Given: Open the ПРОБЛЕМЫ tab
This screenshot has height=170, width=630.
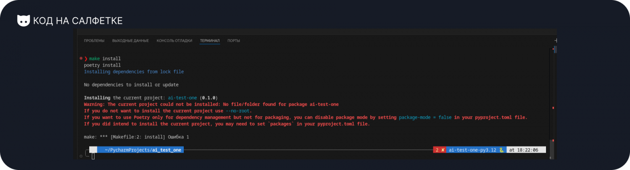Looking at the screenshot, I should pyautogui.click(x=94, y=41).
